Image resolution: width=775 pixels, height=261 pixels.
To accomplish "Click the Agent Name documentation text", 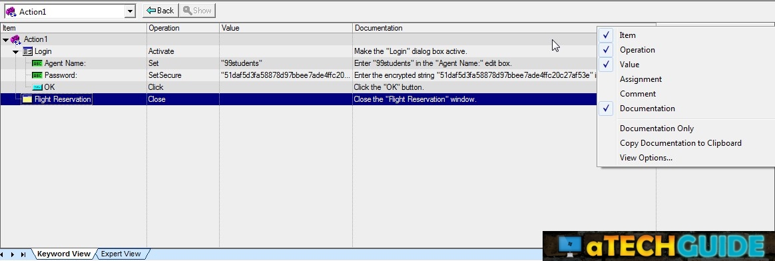I will coord(433,63).
